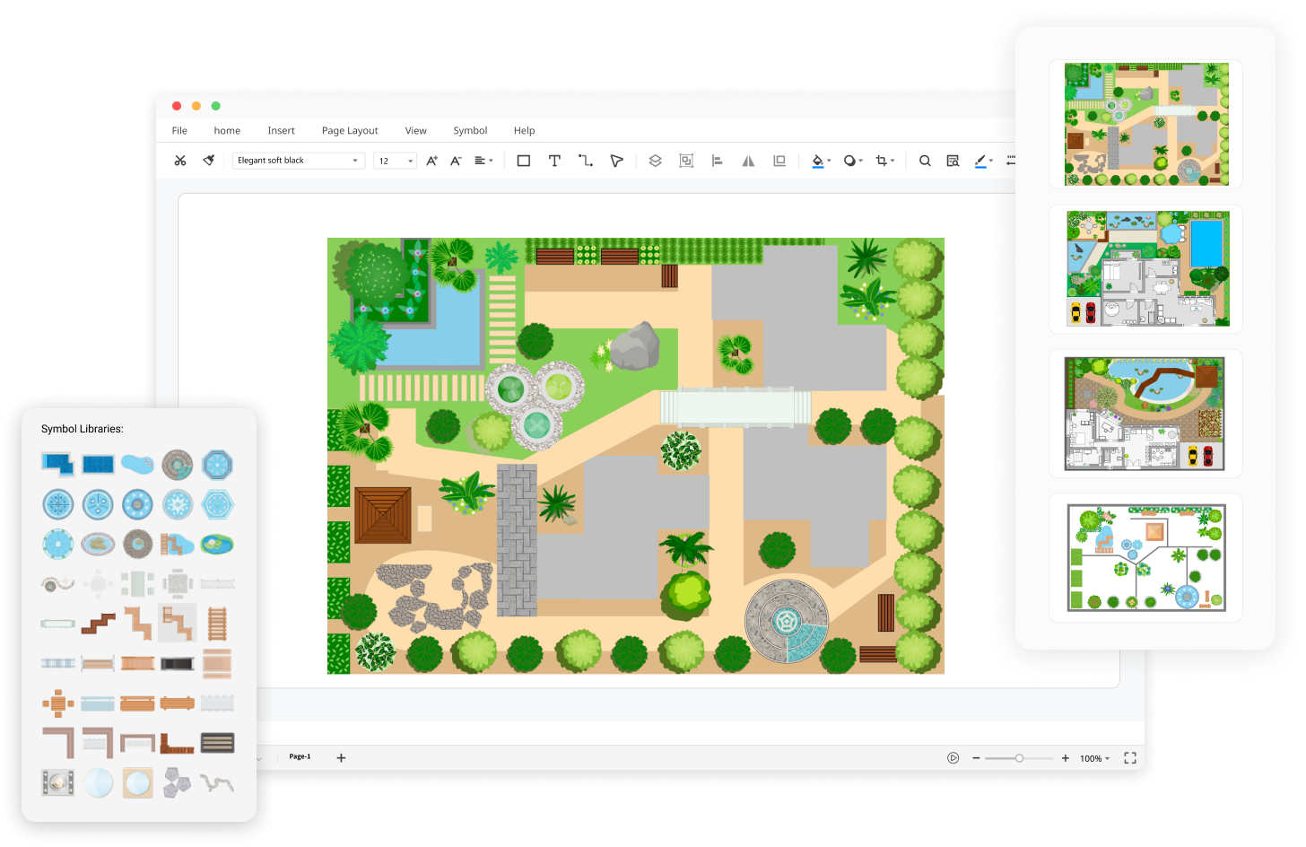Select the template thumbnail with blue swimming pool
The image size is (1306, 847).
tap(1146, 269)
